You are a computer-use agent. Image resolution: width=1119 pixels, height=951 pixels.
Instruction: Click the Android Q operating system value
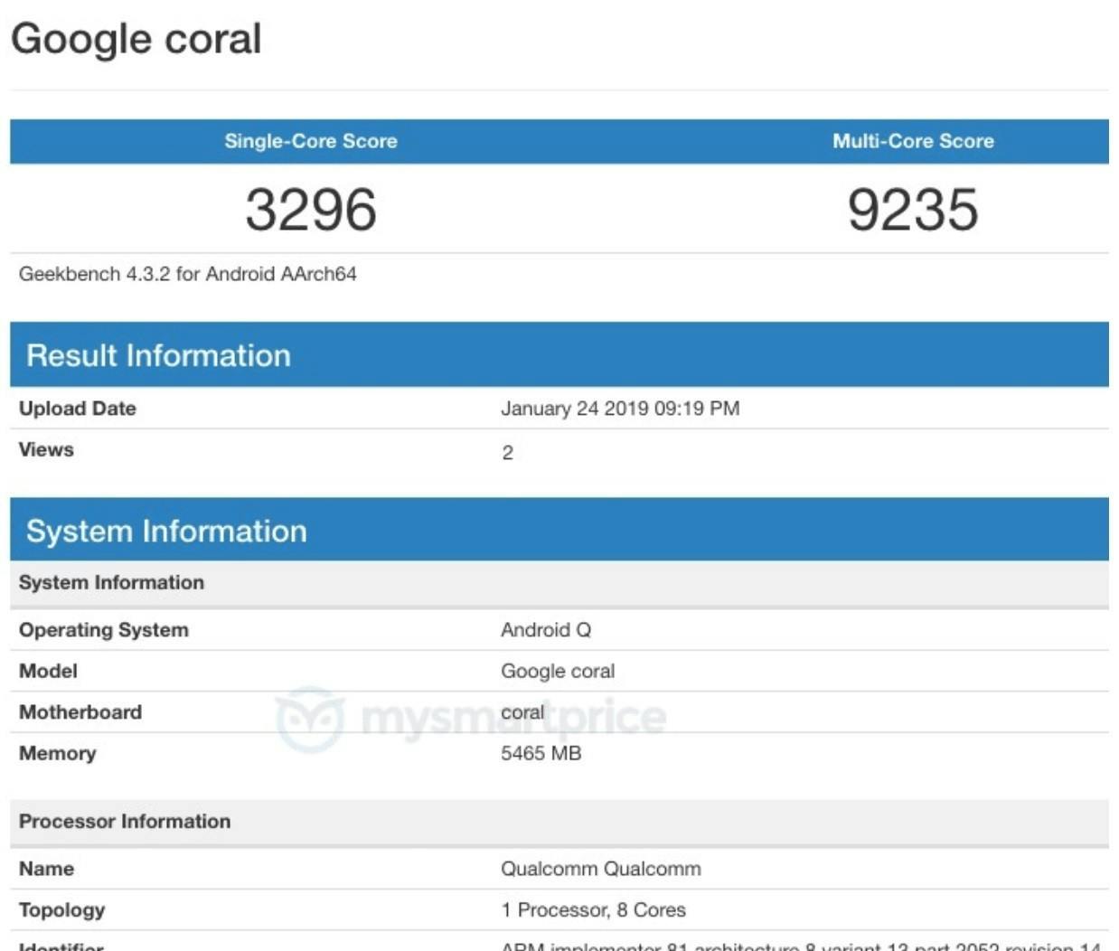545,630
